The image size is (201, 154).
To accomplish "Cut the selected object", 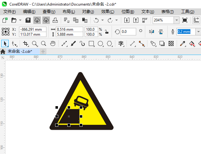I will [x=66, y=20].
